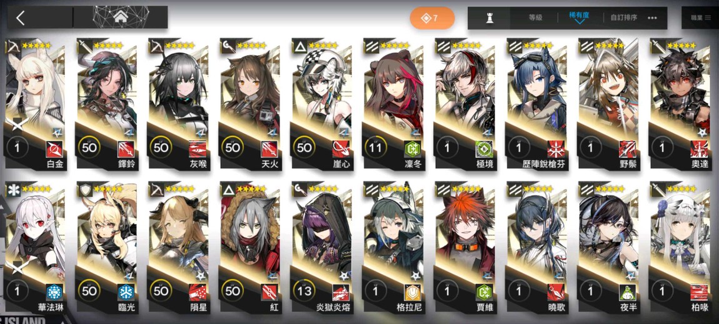Toggle the 稀有度 rarity sort order
The width and height of the screenshot is (719, 324).
579,17
